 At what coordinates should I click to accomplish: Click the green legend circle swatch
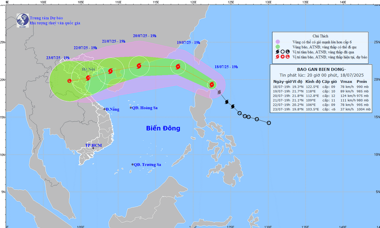(x=277, y=47)
